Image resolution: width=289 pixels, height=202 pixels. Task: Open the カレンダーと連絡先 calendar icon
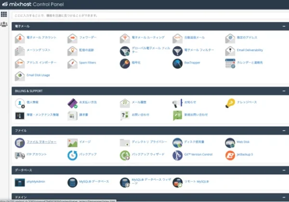230,63
